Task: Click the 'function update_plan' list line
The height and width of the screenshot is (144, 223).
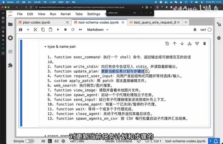Action: (98, 71)
